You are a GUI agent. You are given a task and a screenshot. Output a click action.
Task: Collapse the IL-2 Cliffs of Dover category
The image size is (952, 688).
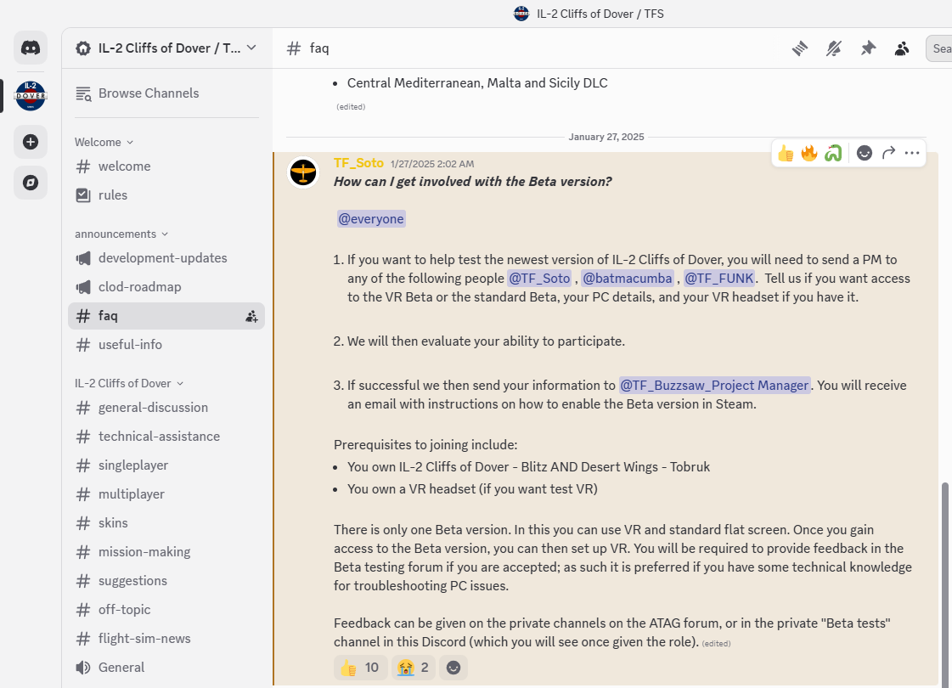[129, 383]
